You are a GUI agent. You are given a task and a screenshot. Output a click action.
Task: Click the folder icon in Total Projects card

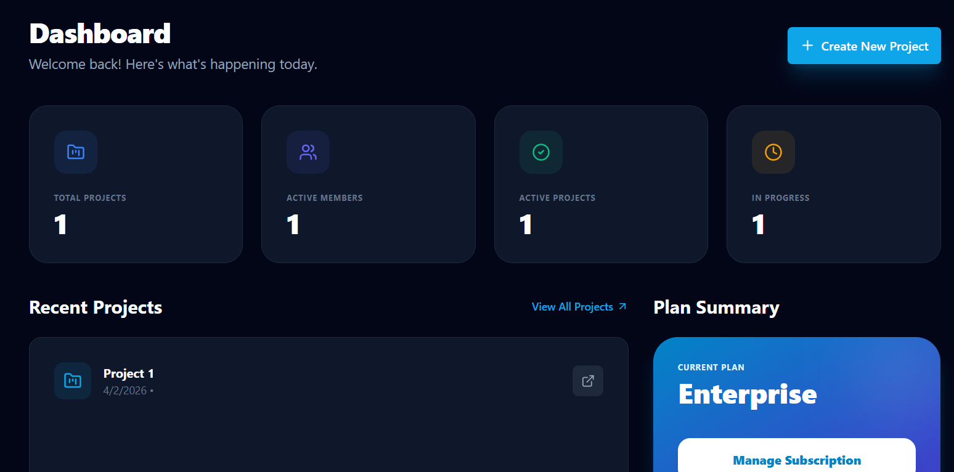pyautogui.click(x=76, y=152)
